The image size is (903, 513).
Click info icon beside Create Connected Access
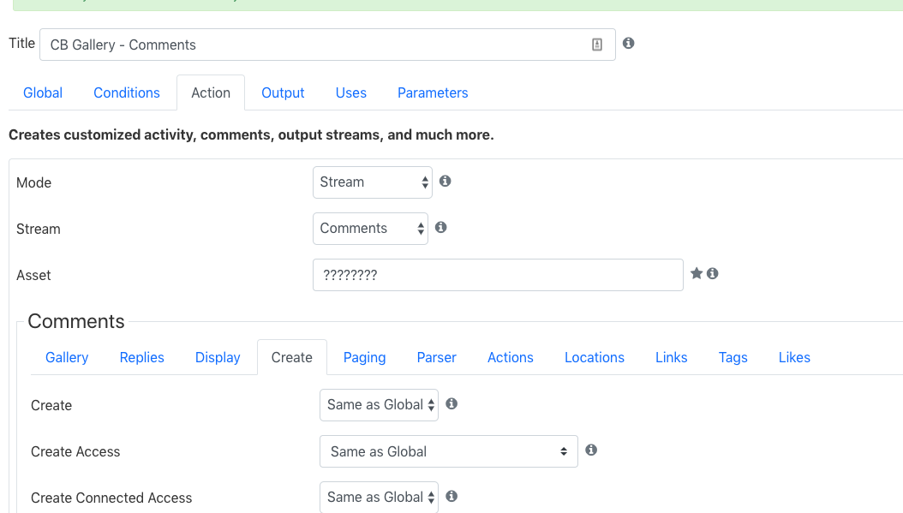[451, 497]
